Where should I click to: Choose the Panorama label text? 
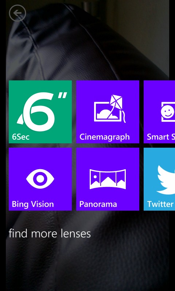pyautogui.click(x=98, y=204)
